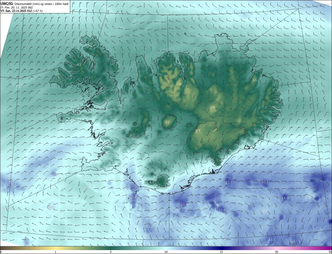Click the 3.6 value in the east
Screen dimensions: 332x254
[254, 80]
